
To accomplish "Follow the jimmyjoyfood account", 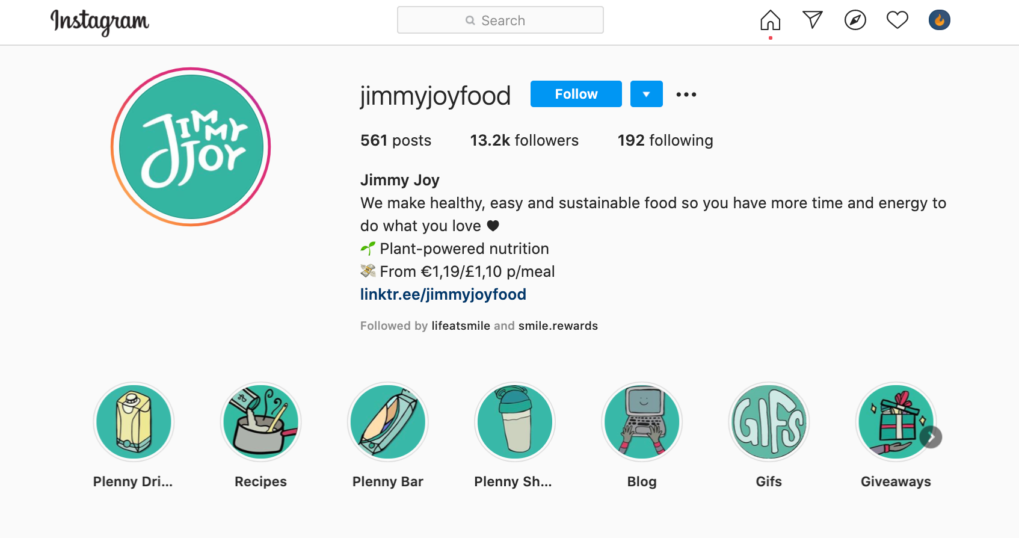I will pos(576,94).
